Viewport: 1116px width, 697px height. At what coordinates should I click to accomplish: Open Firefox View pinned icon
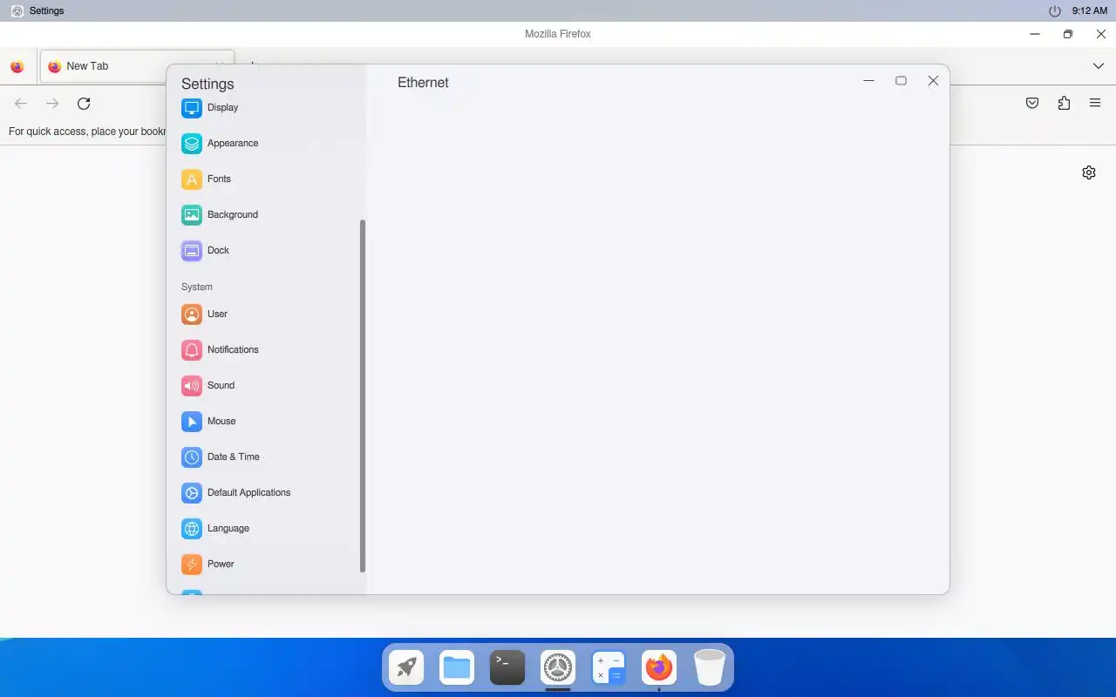(17, 66)
